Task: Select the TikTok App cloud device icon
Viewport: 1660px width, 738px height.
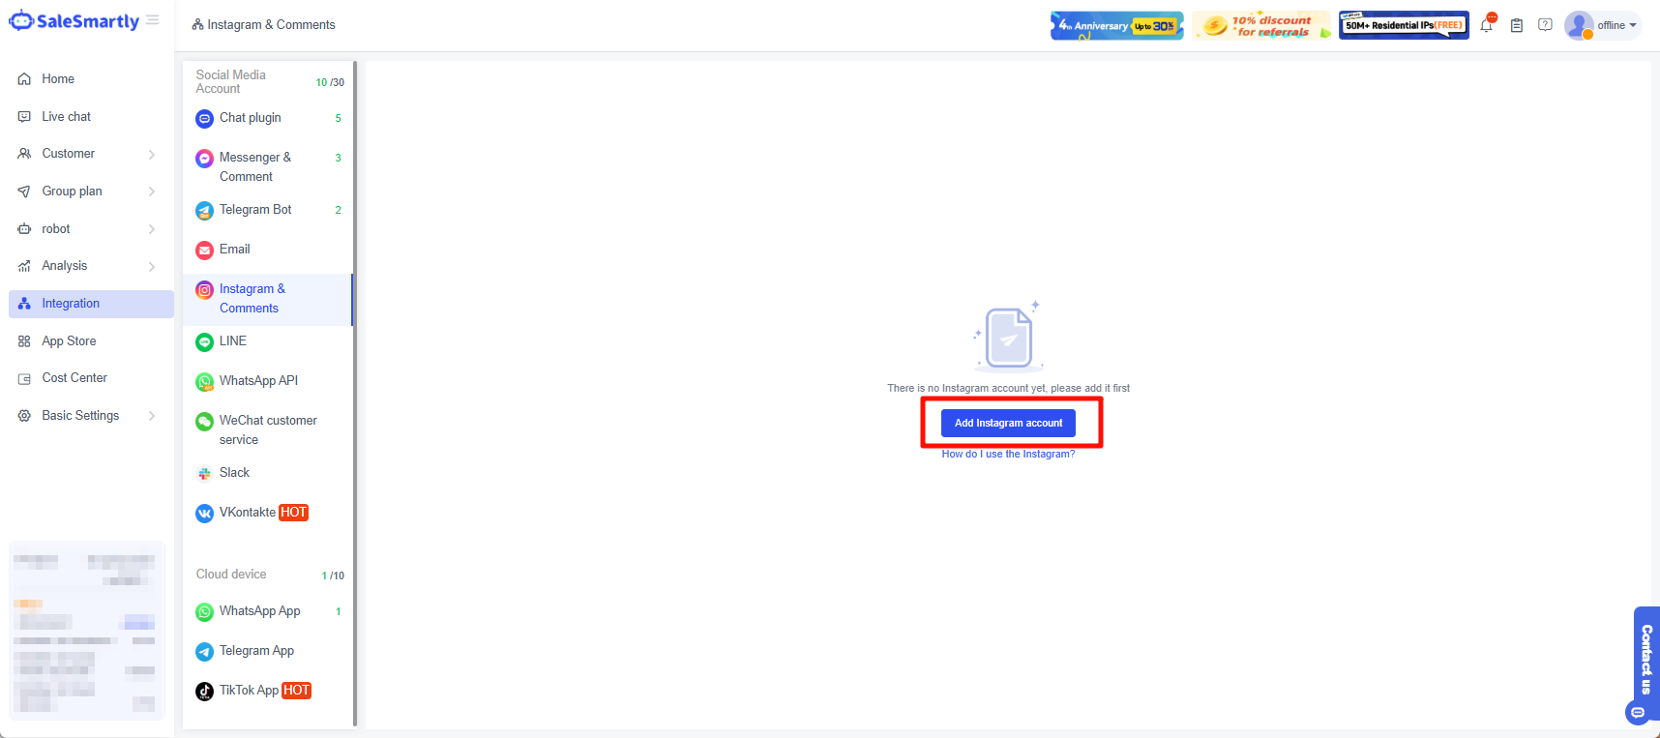Action: (x=204, y=692)
